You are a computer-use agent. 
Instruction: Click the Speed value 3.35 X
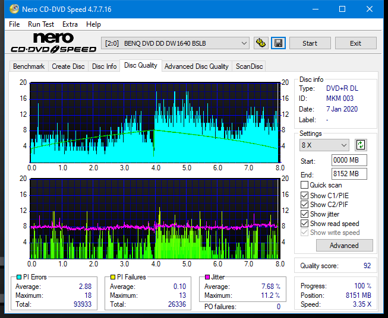362,304
